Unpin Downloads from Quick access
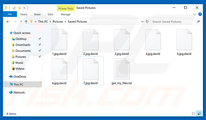This screenshot has height=120, width=206. [40, 45]
